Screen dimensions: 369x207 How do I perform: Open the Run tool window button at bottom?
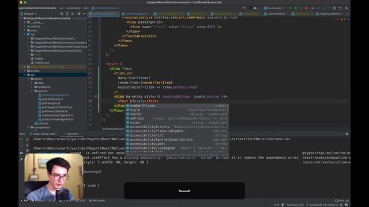tap(24, 201)
